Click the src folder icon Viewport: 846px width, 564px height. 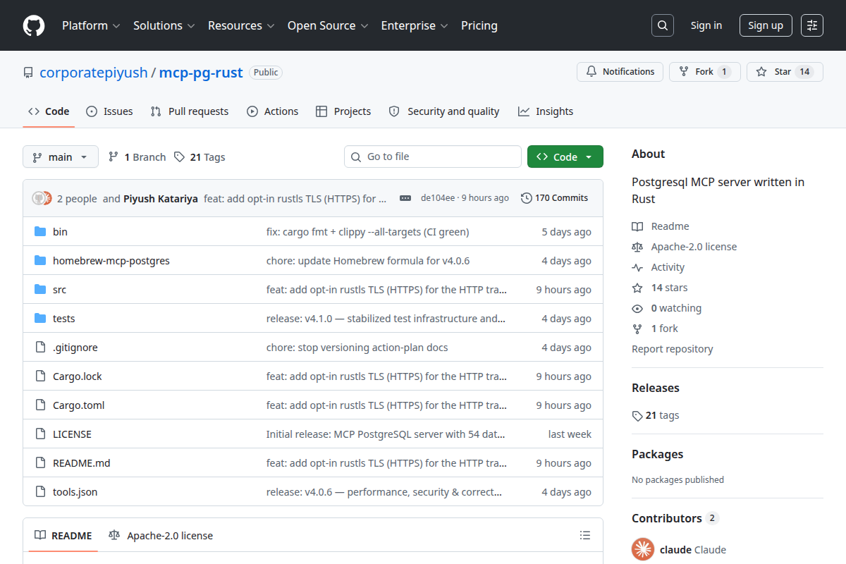pyautogui.click(x=40, y=290)
